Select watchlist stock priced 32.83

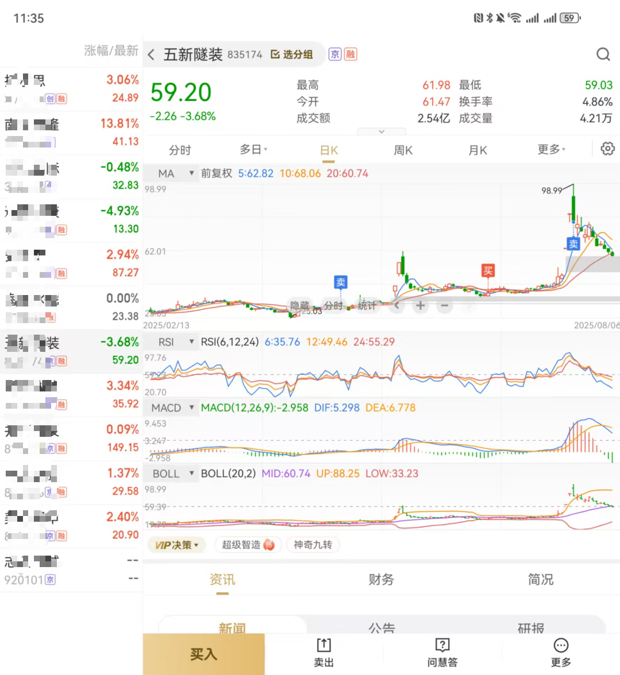71,177
